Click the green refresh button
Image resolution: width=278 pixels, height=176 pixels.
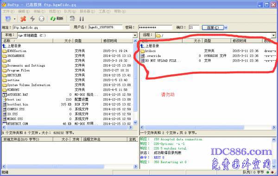57,19
